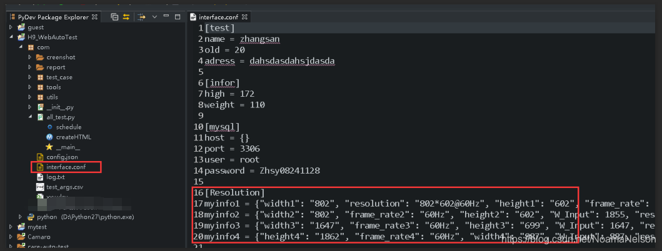The width and height of the screenshot is (662, 251).
Task: Expand the mytest project
Action: [11, 227]
